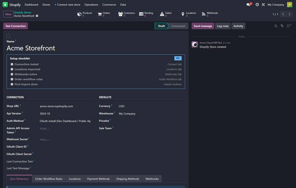Click the Send message button
This screenshot has height=188, width=296.
point(203,26)
